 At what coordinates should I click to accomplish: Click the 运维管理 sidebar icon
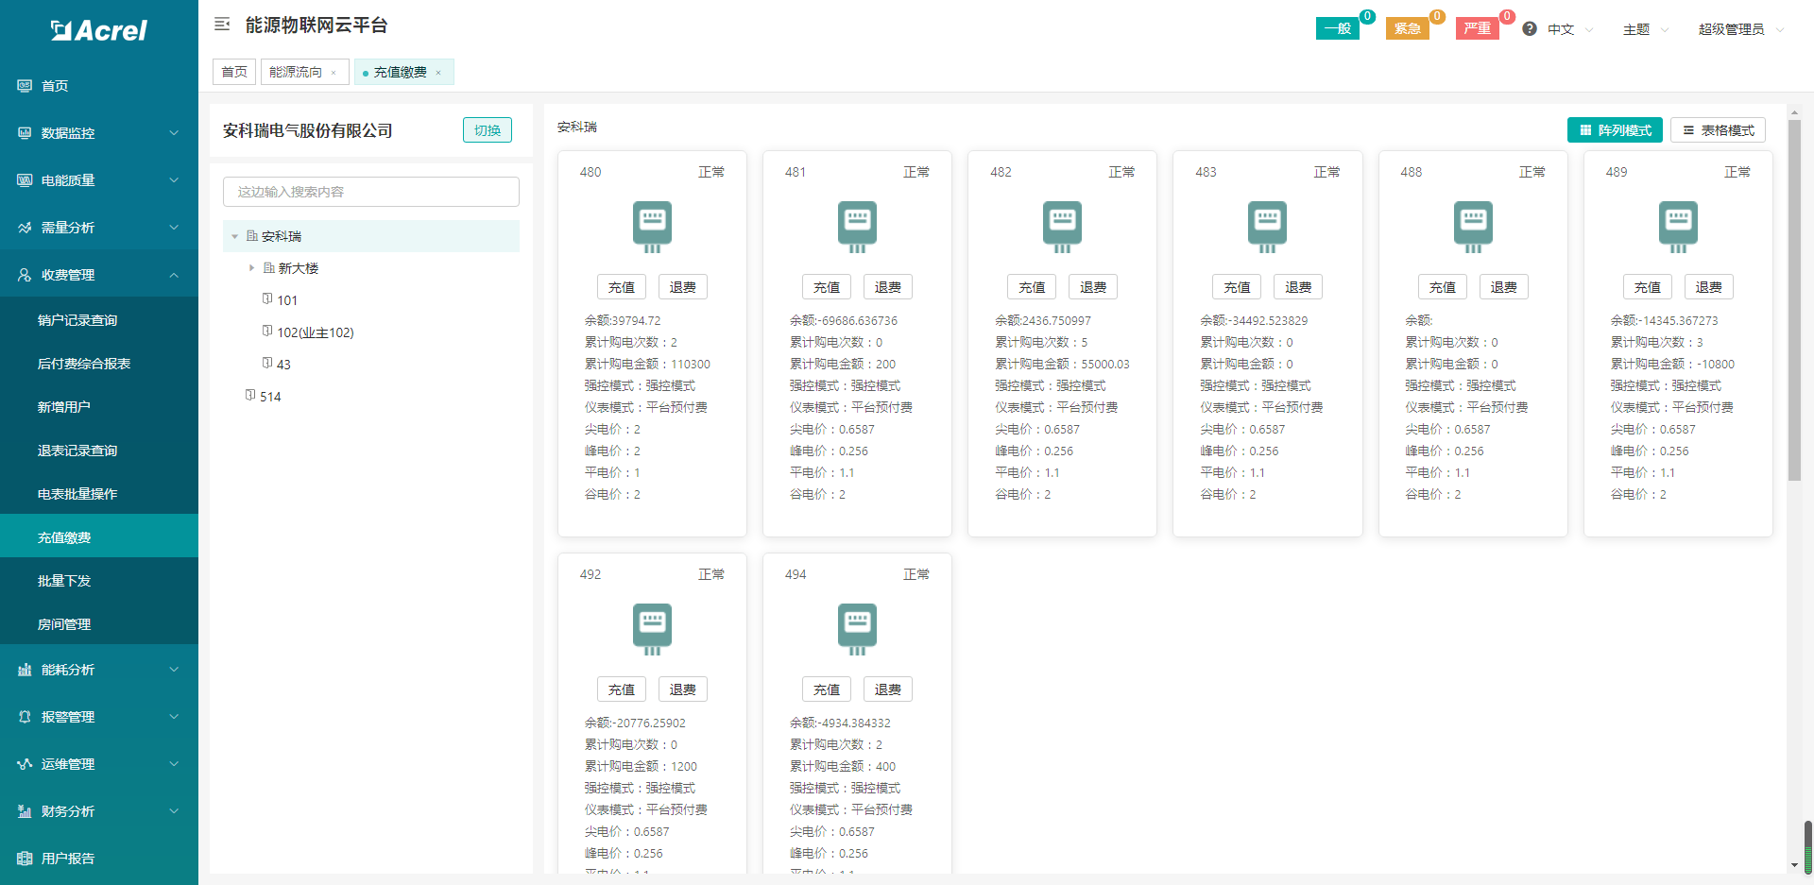point(25,764)
